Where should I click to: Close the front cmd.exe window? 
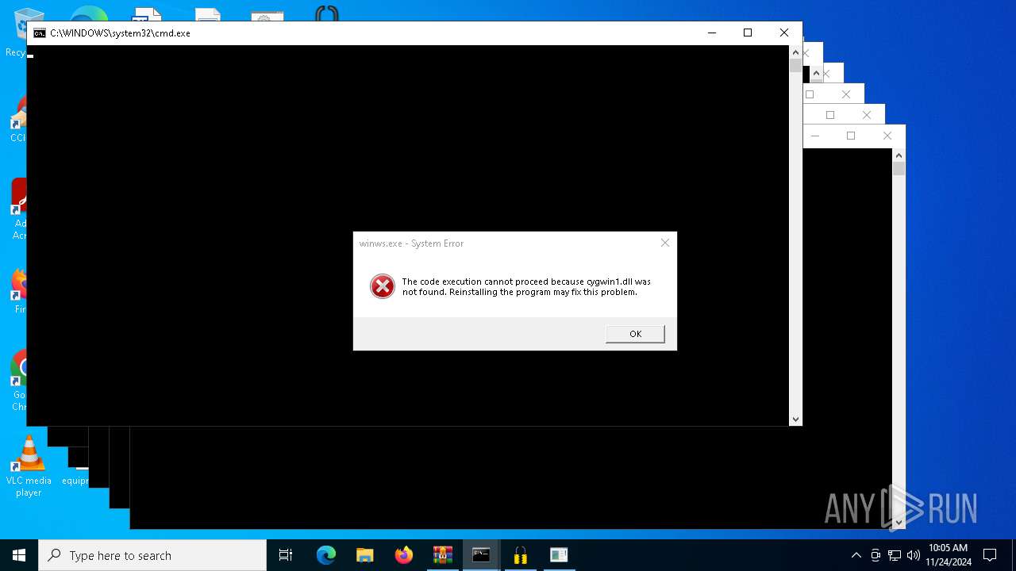[784, 33]
